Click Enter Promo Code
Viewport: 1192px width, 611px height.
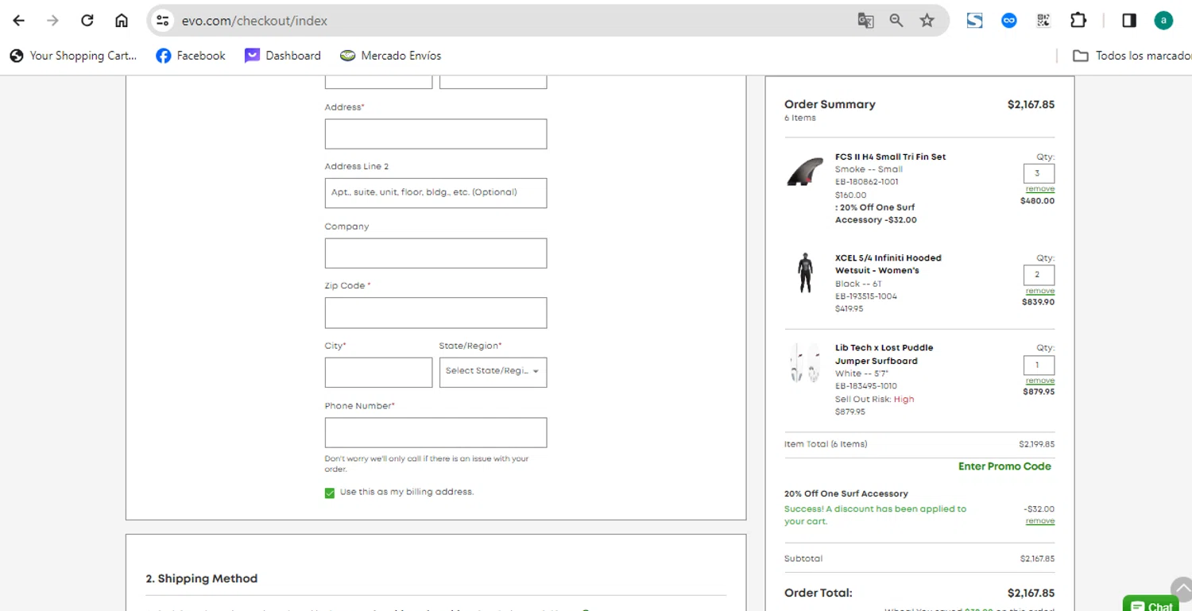(x=1004, y=466)
